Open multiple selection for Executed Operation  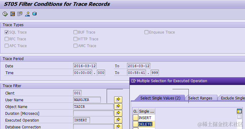pyautogui.click(x=118, y=120)
